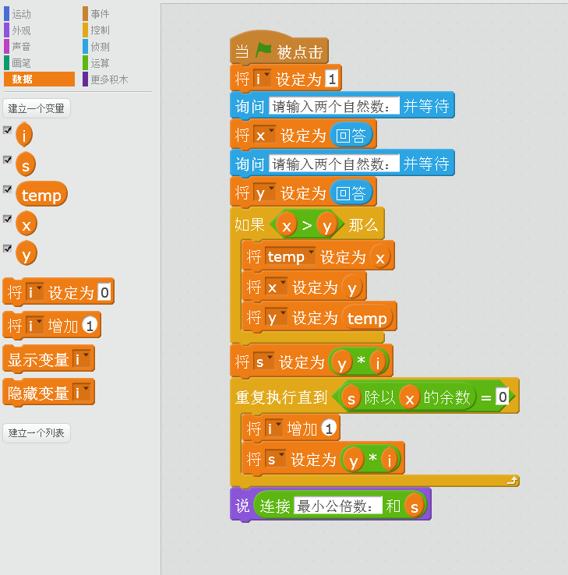Select the 数据 (Data) block category
This screenshot has width=568, height=575.
(x=39, y=79)
